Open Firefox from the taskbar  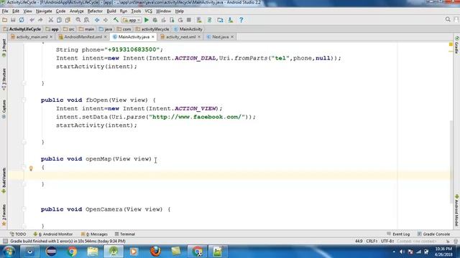[155, 252]
